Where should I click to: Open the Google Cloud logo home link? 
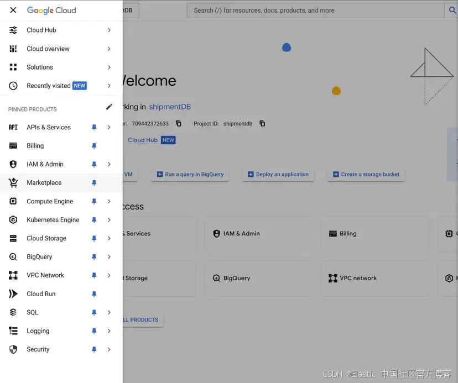pos(51,11)
